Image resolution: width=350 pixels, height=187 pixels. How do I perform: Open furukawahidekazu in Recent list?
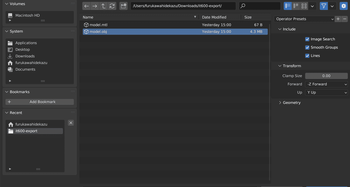pos(35,124)
